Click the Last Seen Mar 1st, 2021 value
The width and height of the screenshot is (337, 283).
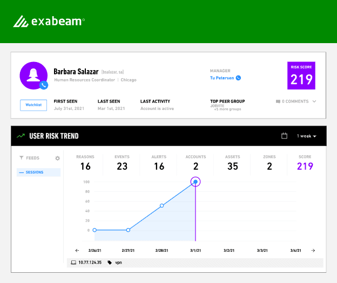click(x=111, y=108)
